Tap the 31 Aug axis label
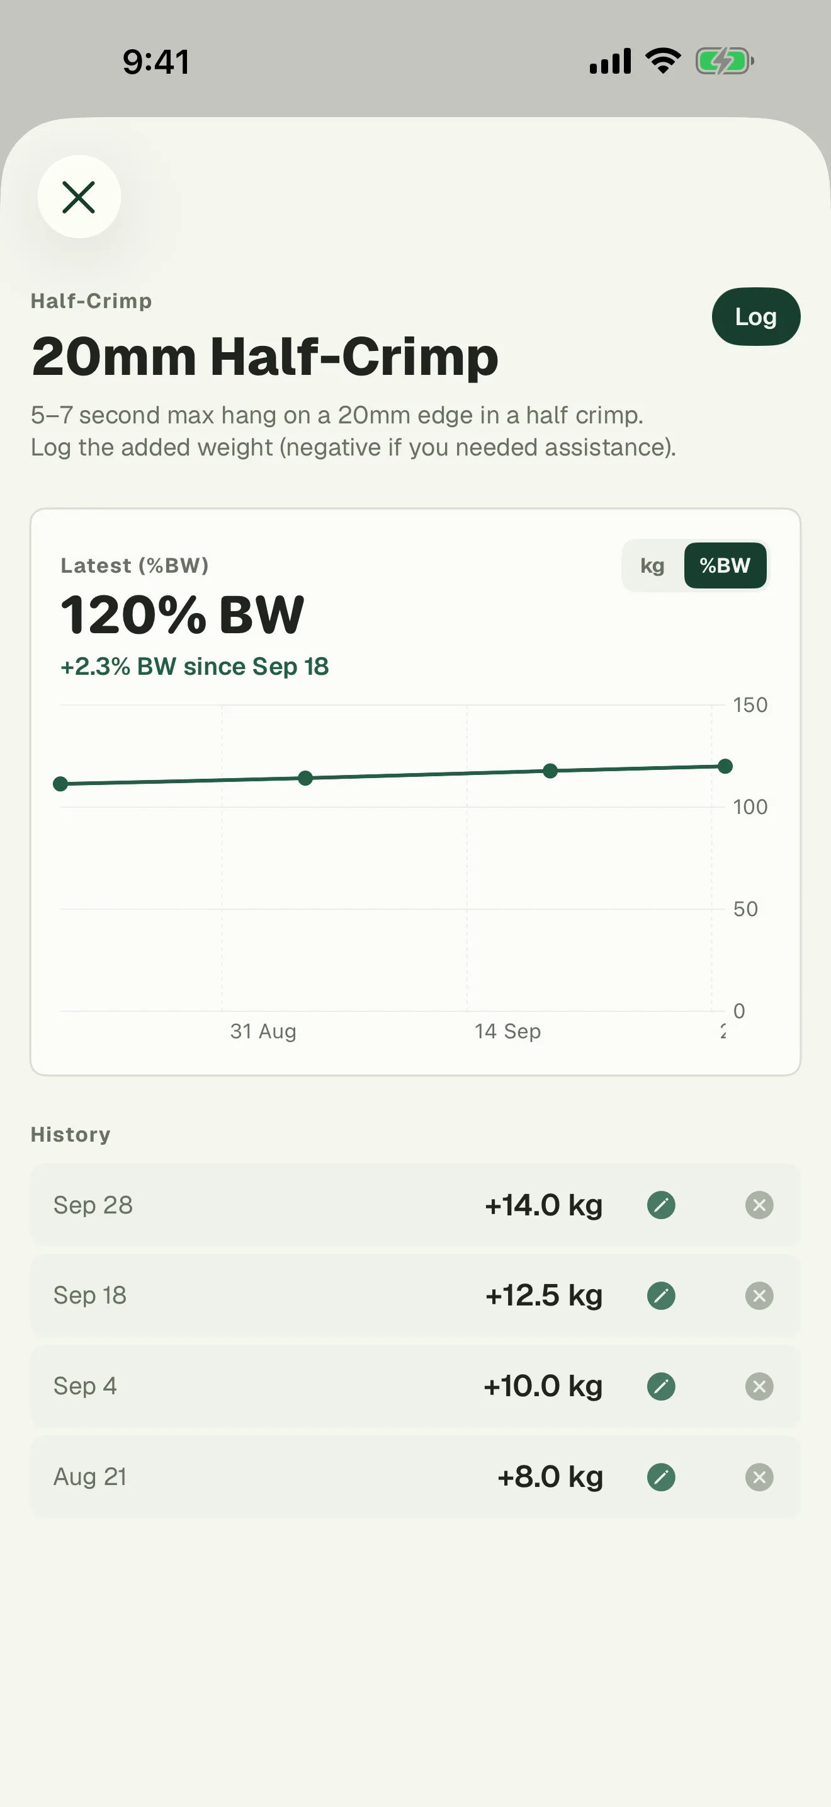The height and width of the screenshot is (1807, 831). (x=263, y=1031)
